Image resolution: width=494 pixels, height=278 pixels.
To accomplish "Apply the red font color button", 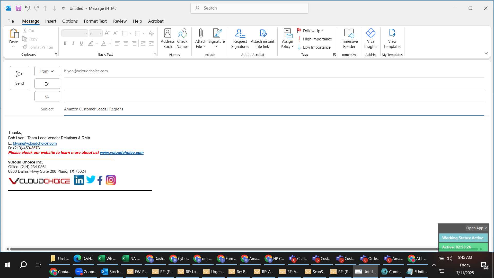I will [103, 44].
